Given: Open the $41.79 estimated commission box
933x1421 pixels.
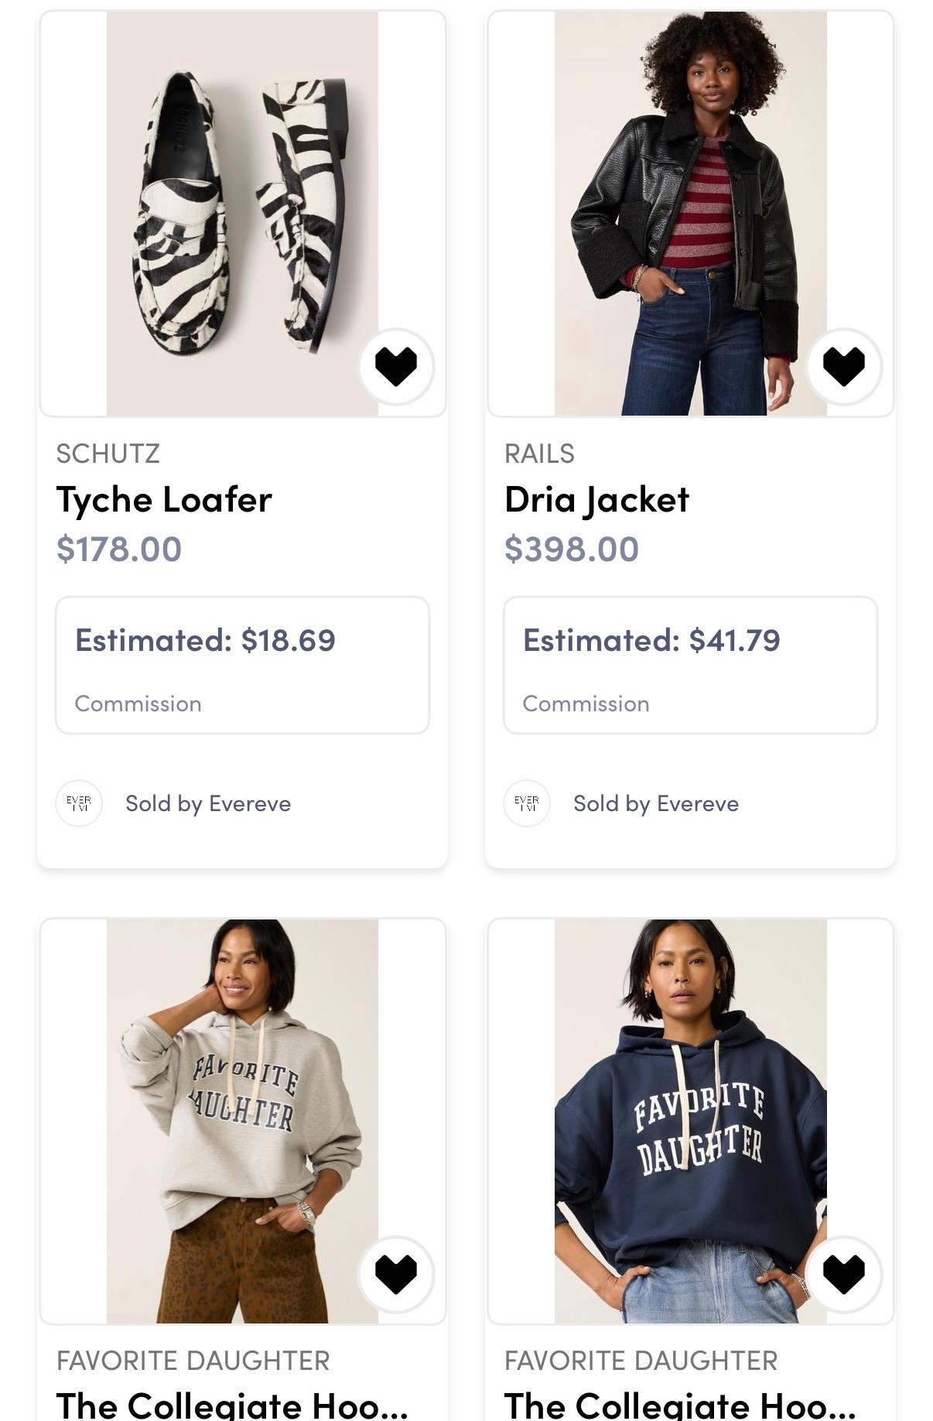Looking at the screenshot, I should click(690, 665).
